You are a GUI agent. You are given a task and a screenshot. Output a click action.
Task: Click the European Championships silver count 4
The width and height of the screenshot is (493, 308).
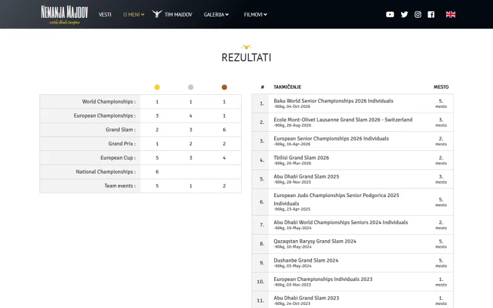click(x=191, y=116)
